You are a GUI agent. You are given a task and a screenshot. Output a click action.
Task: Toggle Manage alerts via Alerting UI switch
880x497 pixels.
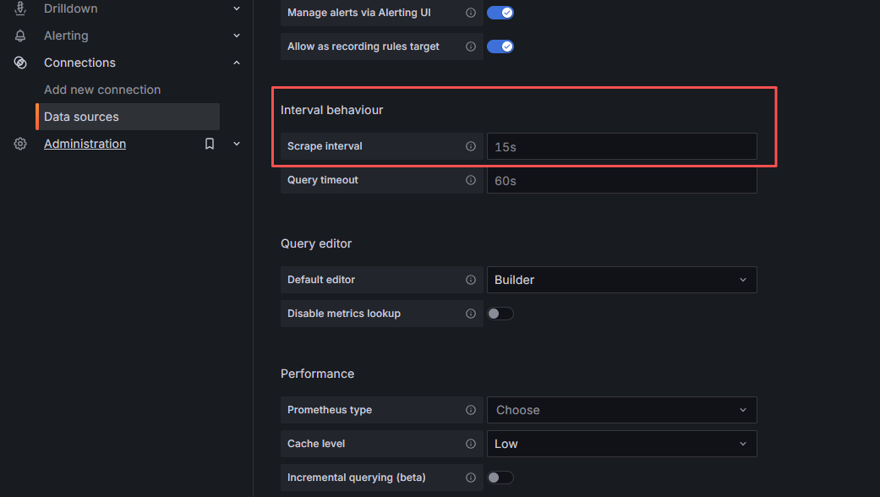500,13
